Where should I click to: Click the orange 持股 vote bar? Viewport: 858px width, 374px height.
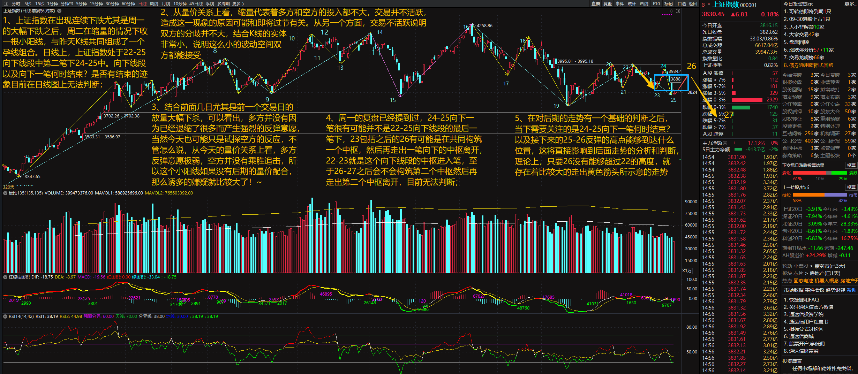(x=808, y=195)
